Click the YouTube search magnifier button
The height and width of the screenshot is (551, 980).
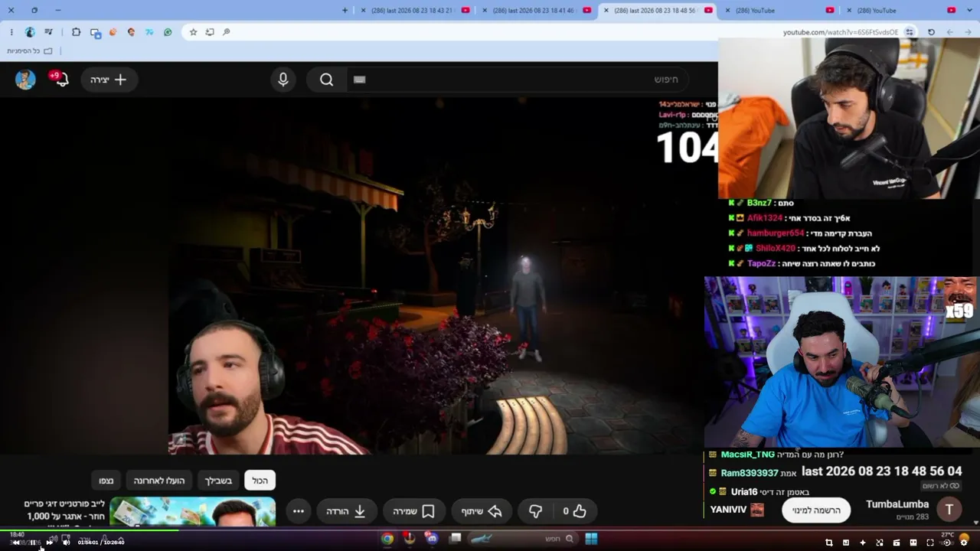pos(327,80)
